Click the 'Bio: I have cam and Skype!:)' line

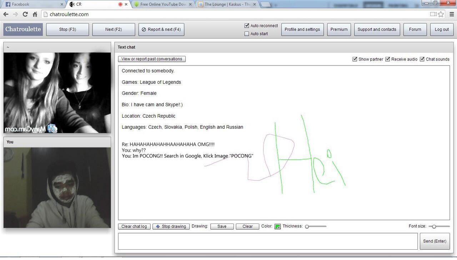(152, 104)
